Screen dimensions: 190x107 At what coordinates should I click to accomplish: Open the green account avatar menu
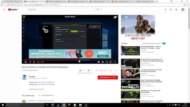point(183,10)
